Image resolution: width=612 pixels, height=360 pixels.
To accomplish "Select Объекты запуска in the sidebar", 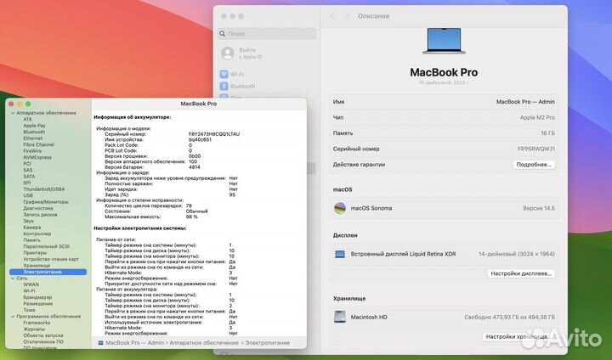I will point(43,335).
